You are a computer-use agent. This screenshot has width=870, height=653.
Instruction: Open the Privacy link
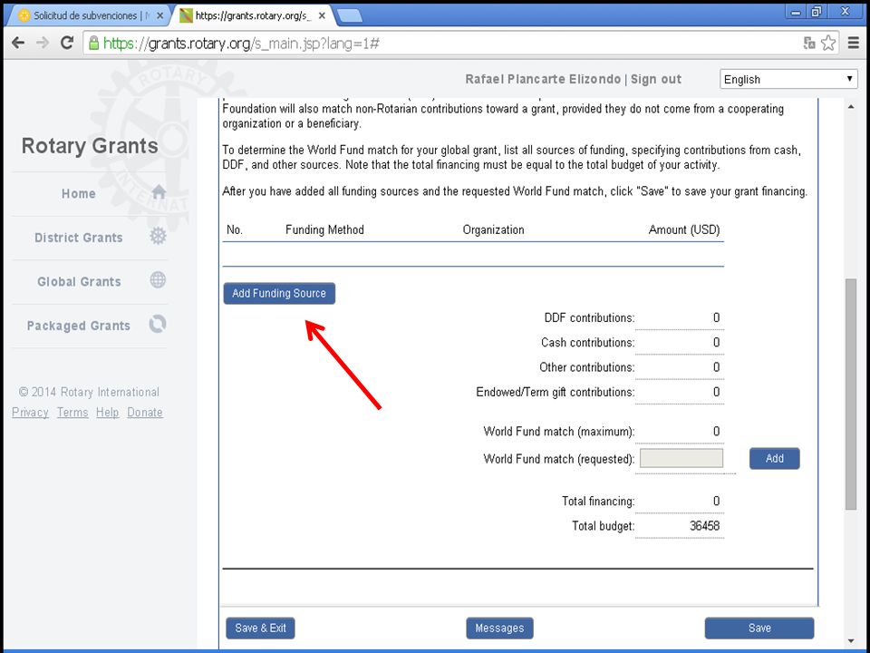click(x=30, y=413)
